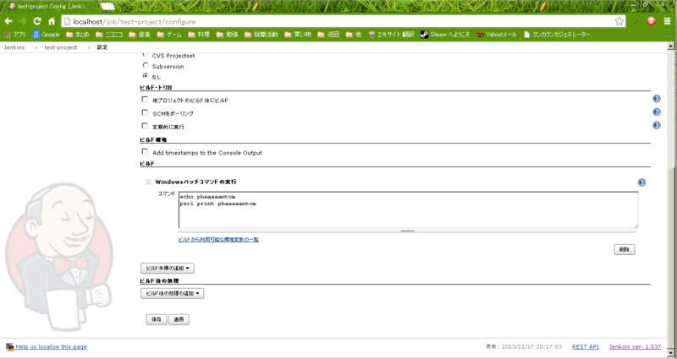
Task: Open the 料理 bookmark folder
Action: pyautogui.click(x=199, y=35)
